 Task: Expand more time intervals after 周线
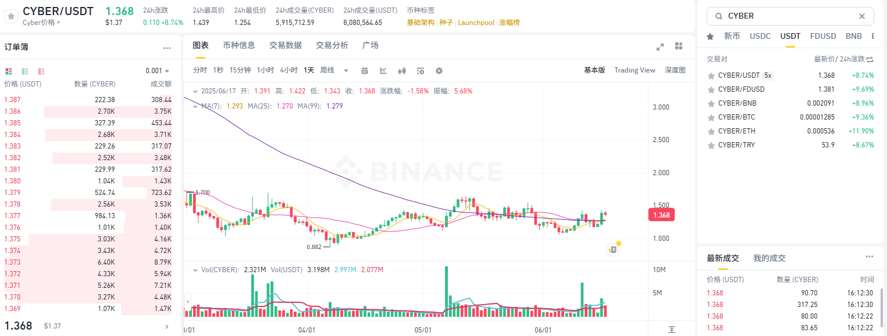tap(346, 71)
